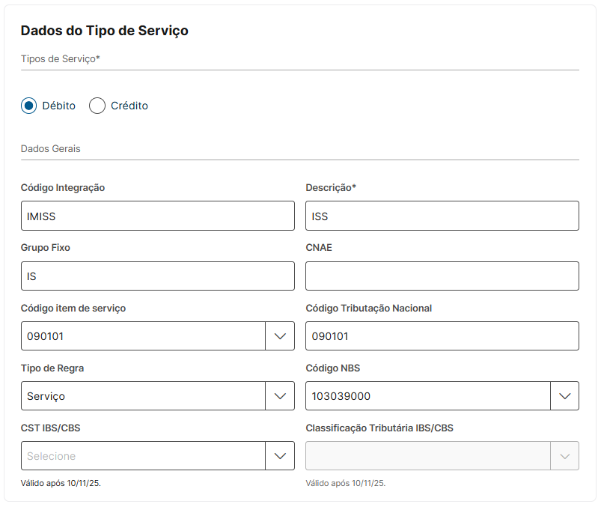Click the Tipos de Serviço field
Image resolution: width=601 pixels, height=507 pixels.
coord(299,59)
